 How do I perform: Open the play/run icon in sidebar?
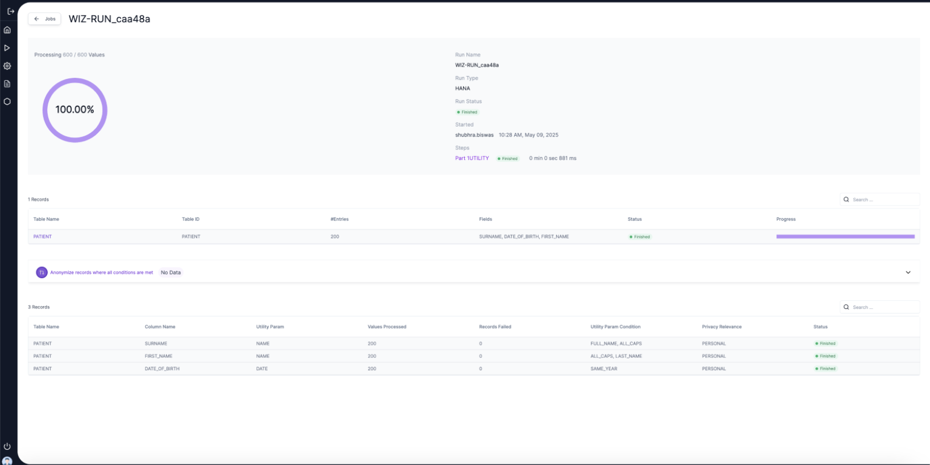7,48
